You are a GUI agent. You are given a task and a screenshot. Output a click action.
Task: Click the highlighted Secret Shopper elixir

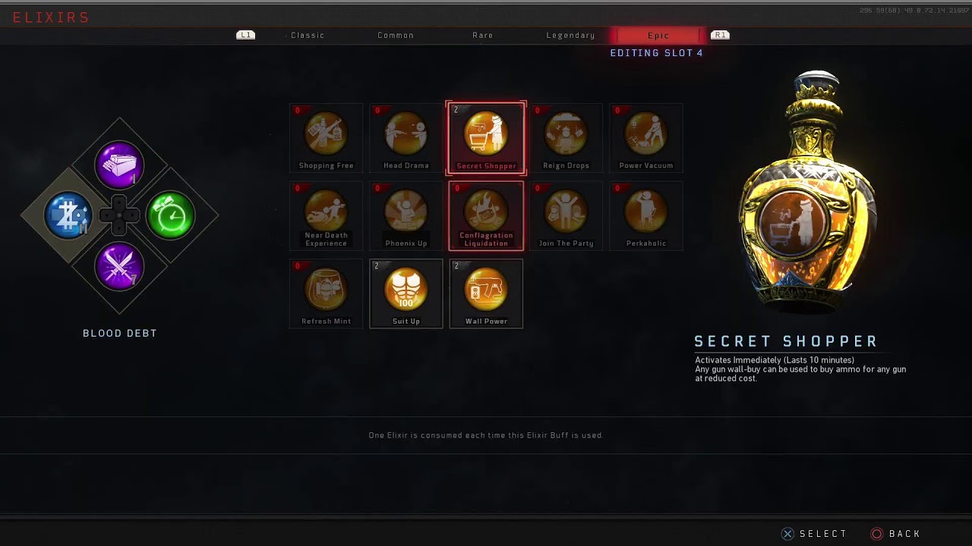pos(486,138)
